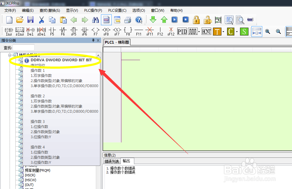Draw vertical line F12
The width and height of the screenshot is (292, 189).
(x=160, y=32)
